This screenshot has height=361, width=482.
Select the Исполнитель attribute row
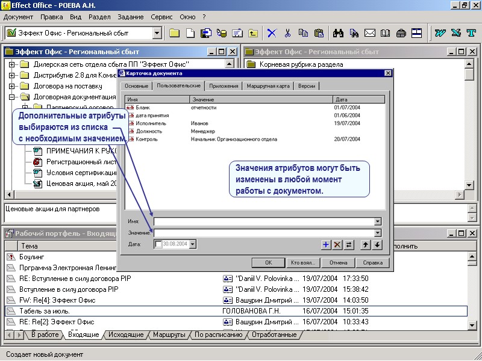(x=255, y=123)
